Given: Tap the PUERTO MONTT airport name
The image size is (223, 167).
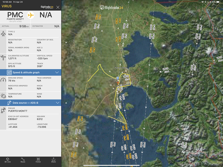Looking at the screenshot, I should click(15, 19).
